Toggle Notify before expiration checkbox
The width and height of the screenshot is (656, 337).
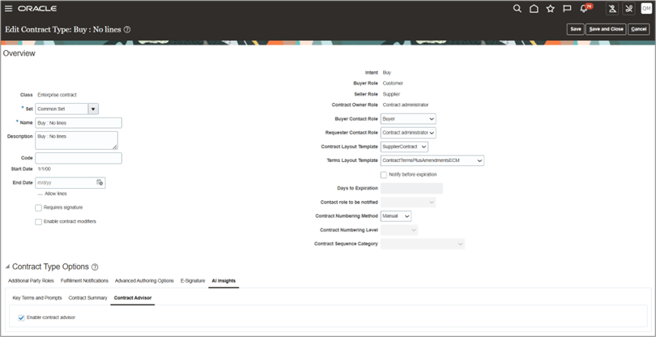pyautogui.click(x=384, y=174)
